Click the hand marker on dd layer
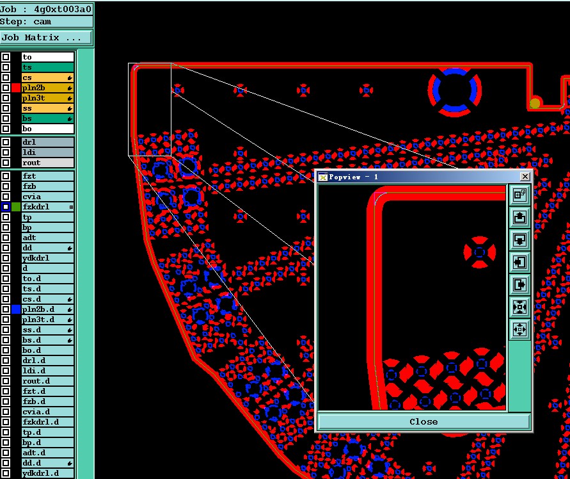This screenshot has width=570, height=479. (70, 248)
